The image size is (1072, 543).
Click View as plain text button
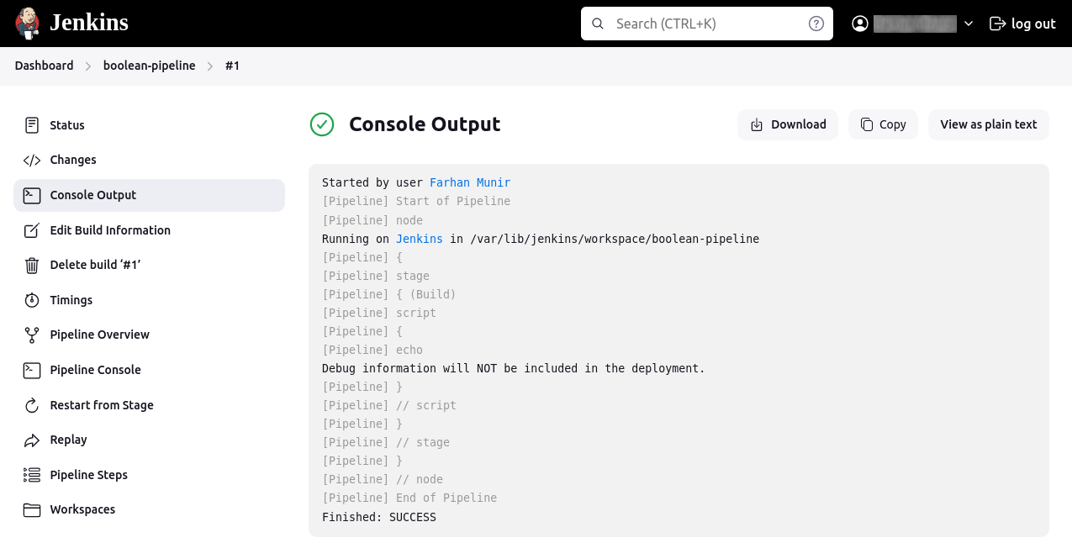[989, 124]
